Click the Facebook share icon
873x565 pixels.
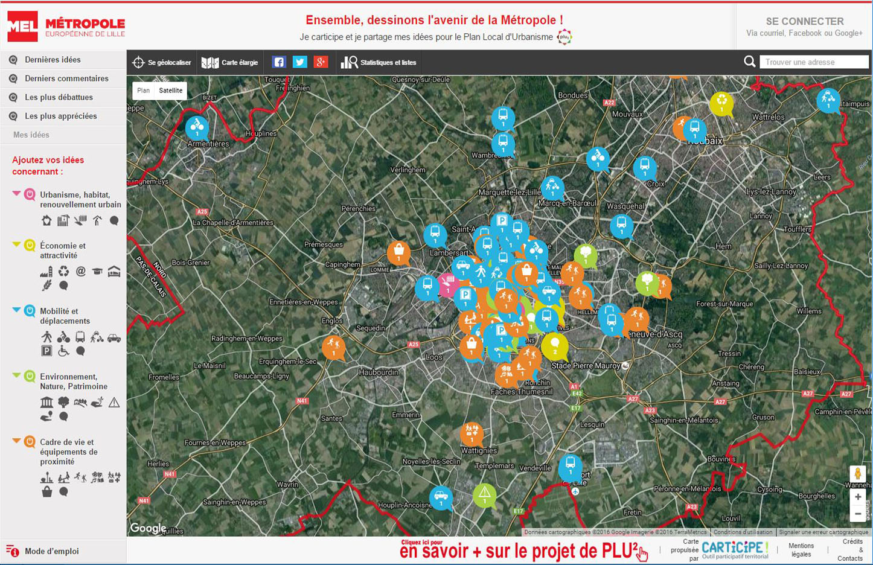pos(278,62)
